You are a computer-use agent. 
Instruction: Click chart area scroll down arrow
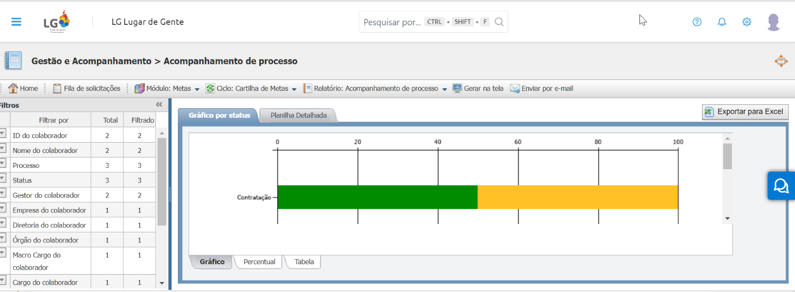[x=727, y=219]
